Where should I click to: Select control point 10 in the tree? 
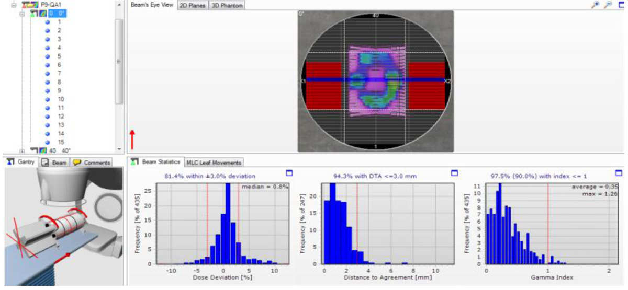pos(61,99)
